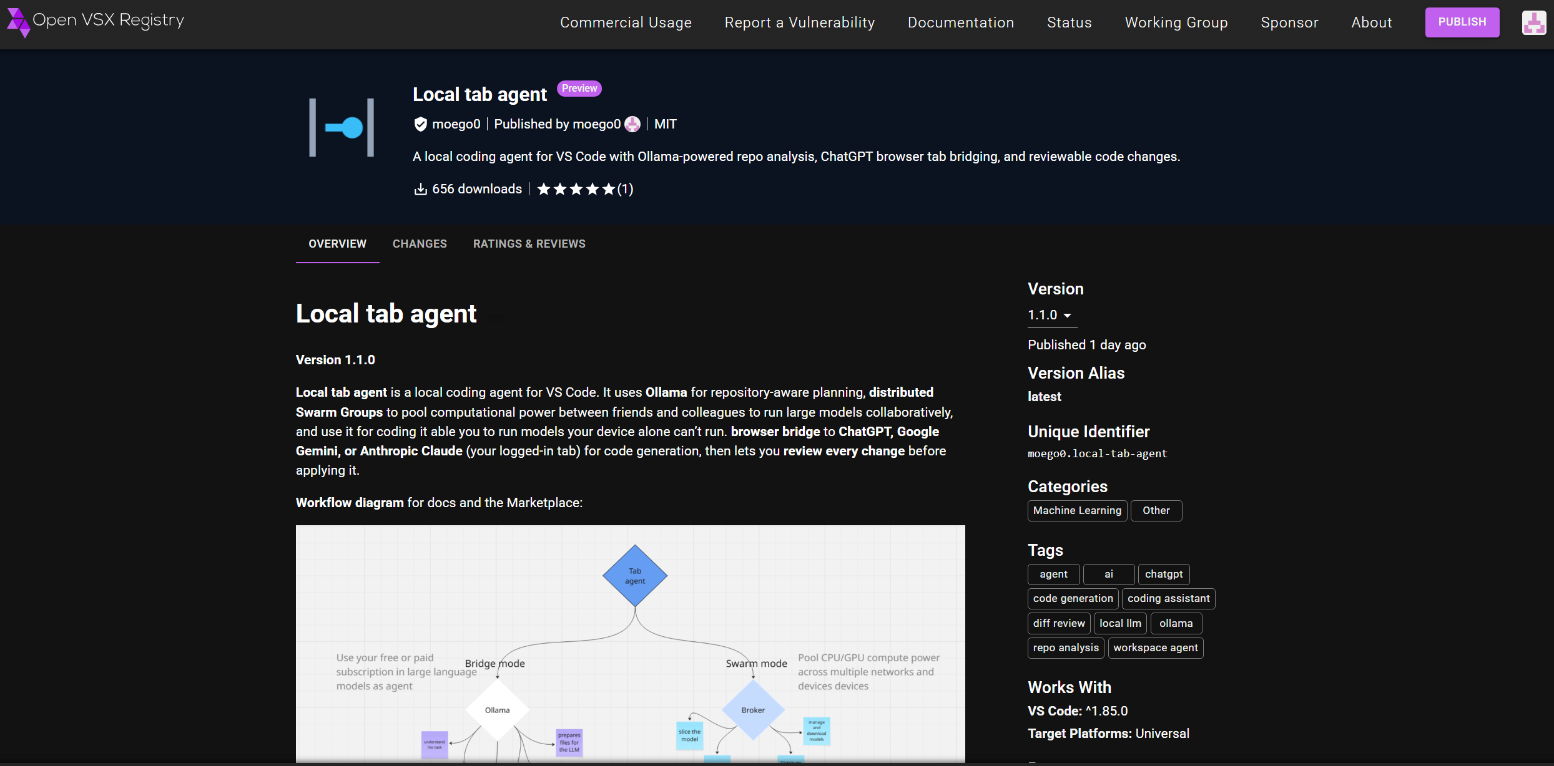Click the chatgpt tag
The image size is (1554, 766).
1164,574
